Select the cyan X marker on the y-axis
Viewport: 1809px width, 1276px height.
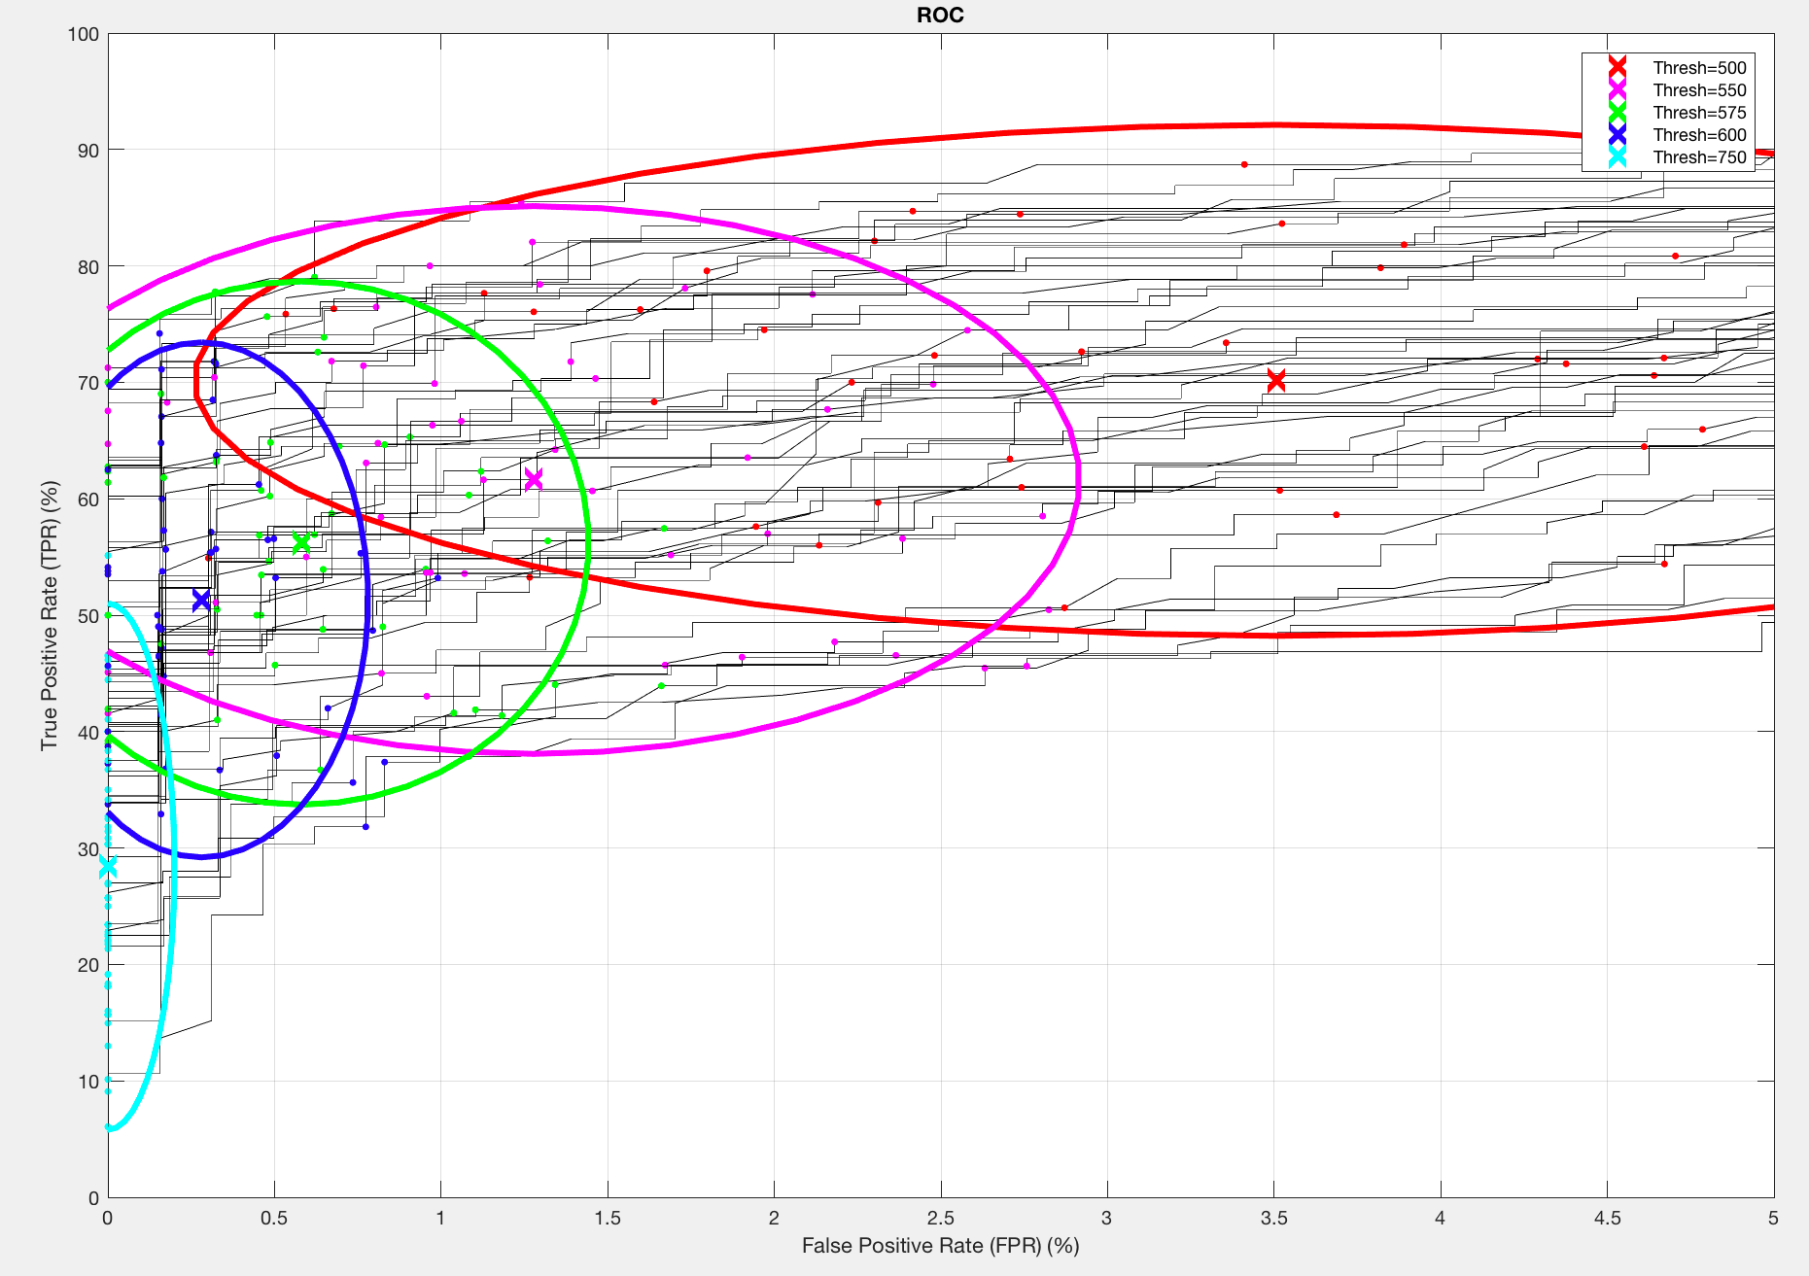(108, 867)
